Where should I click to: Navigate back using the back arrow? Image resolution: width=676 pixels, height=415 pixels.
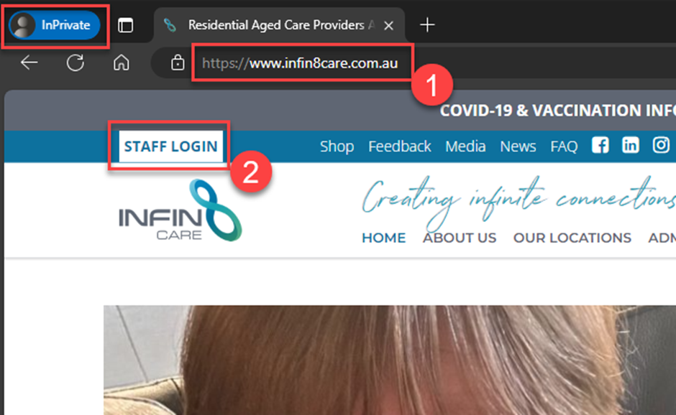[x=28, y=63]
